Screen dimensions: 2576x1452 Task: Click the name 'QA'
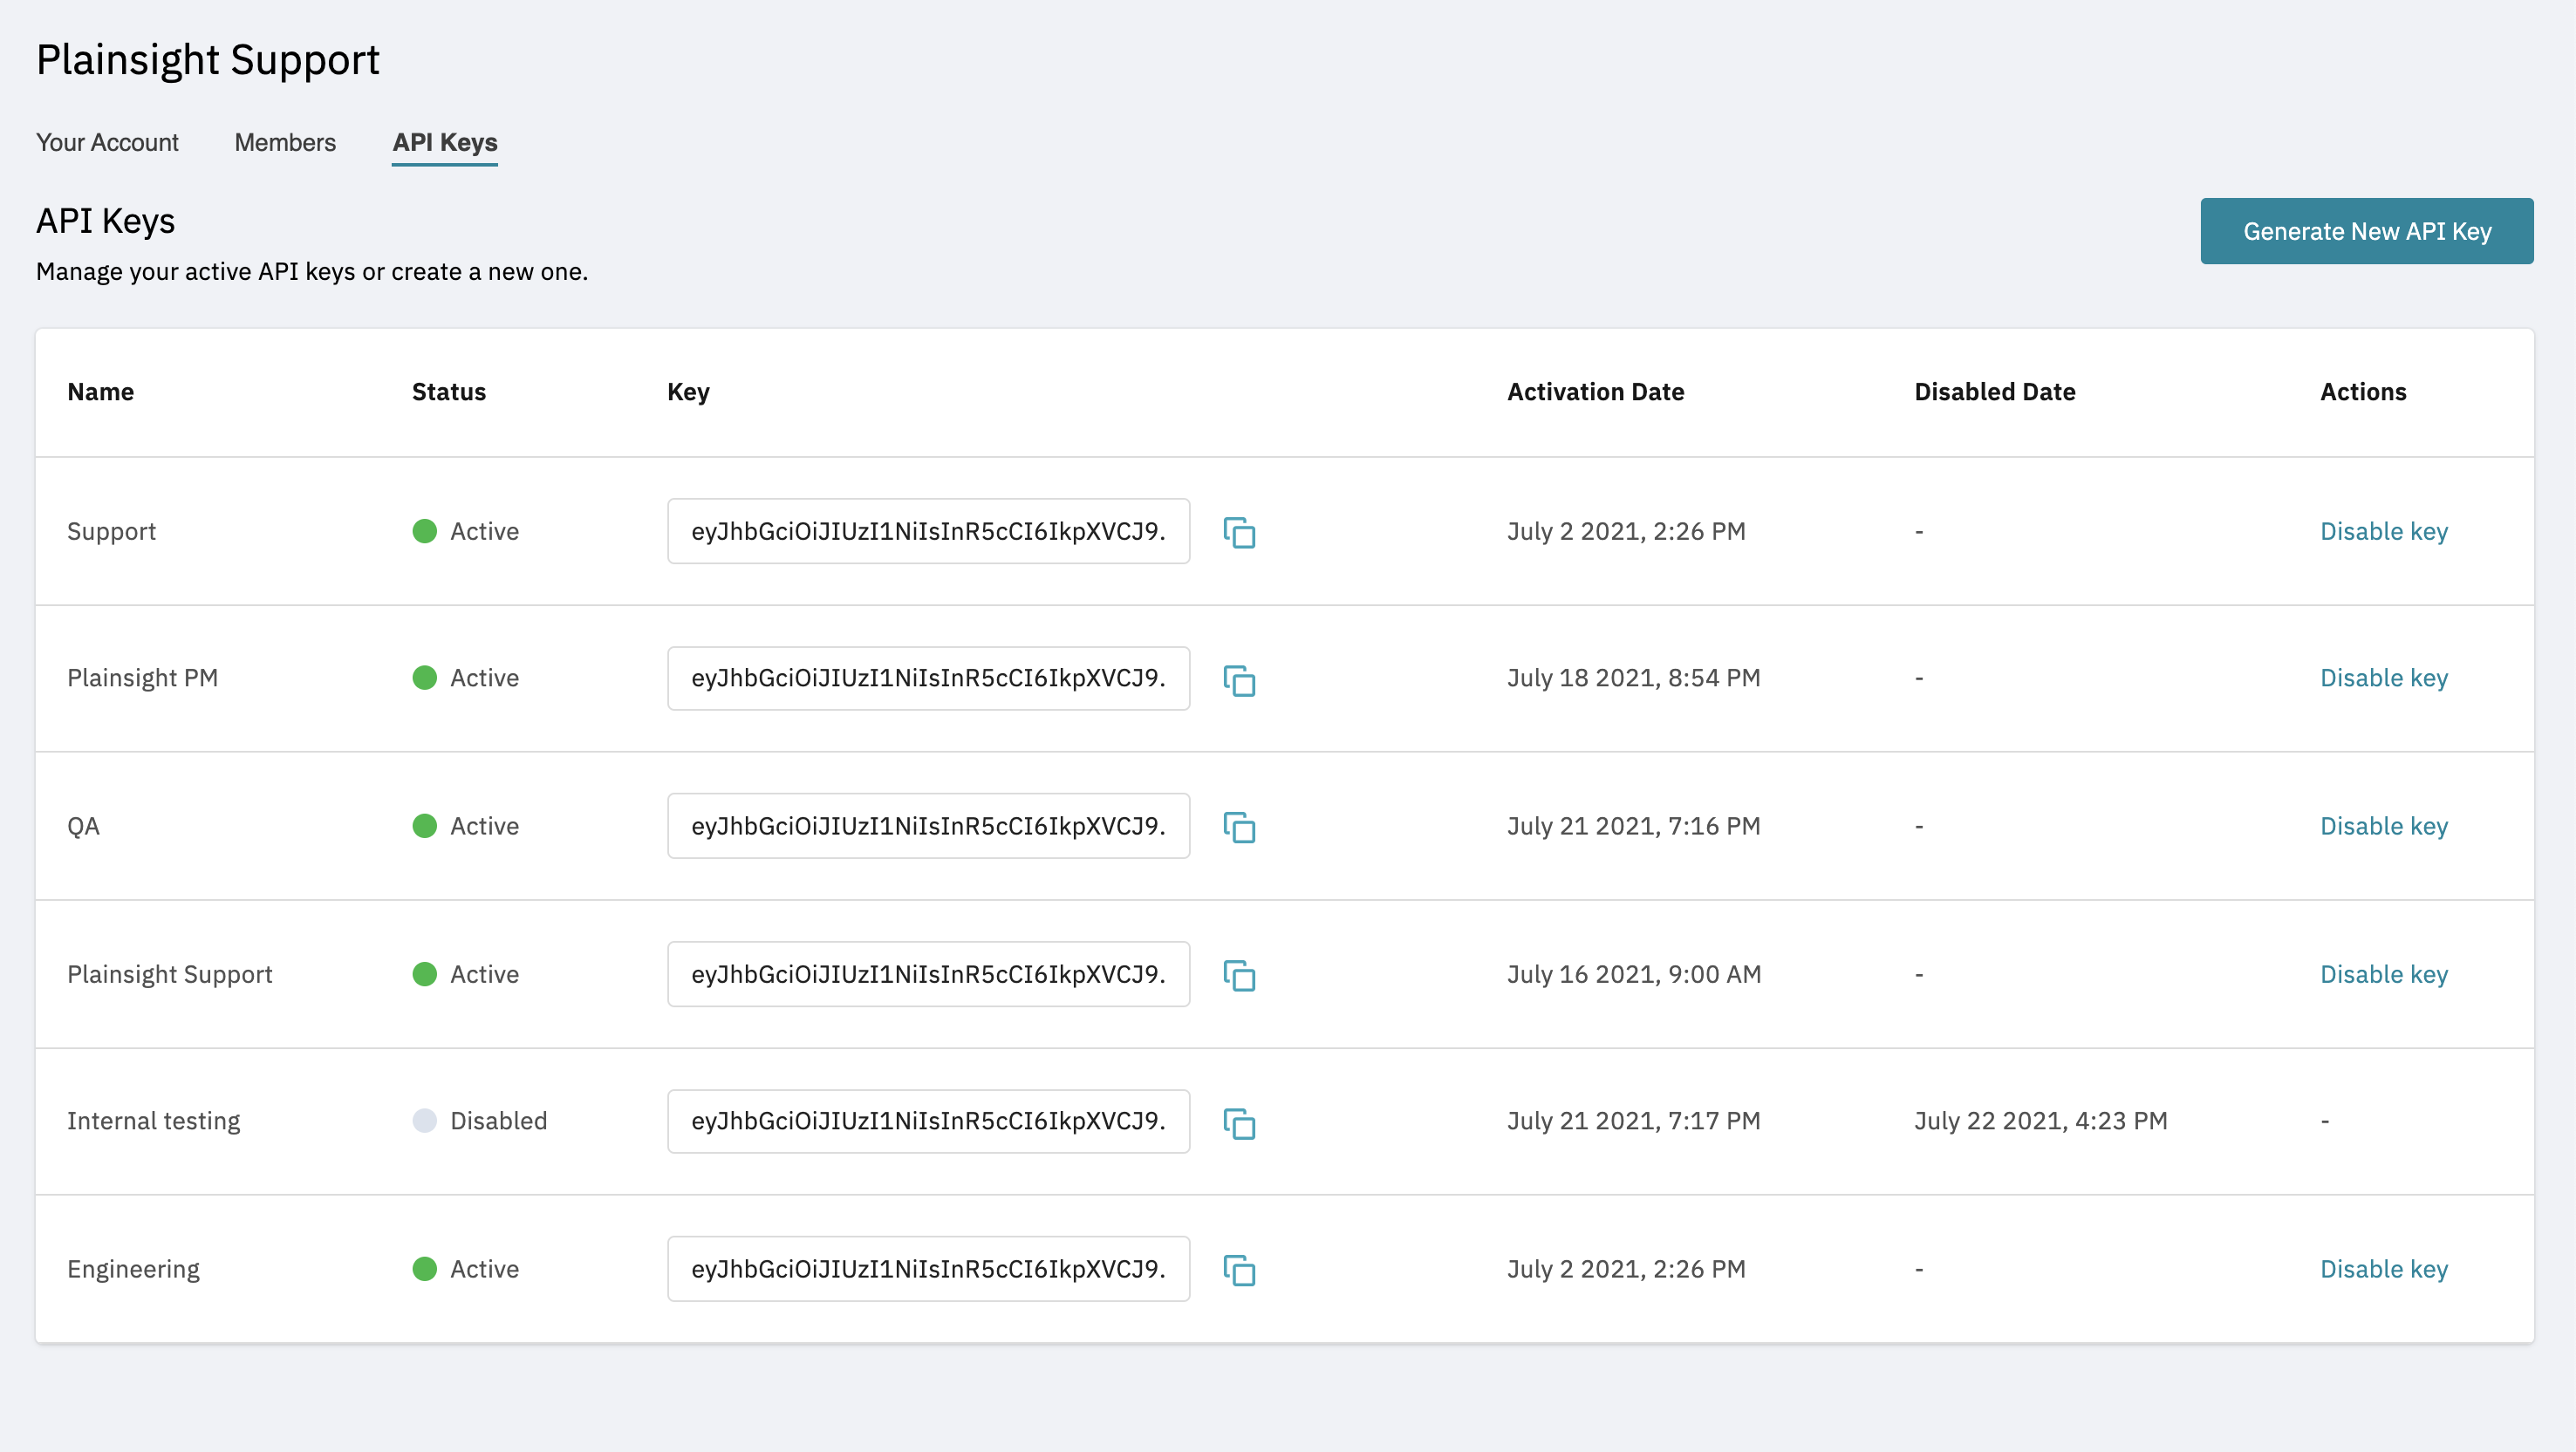83,826
